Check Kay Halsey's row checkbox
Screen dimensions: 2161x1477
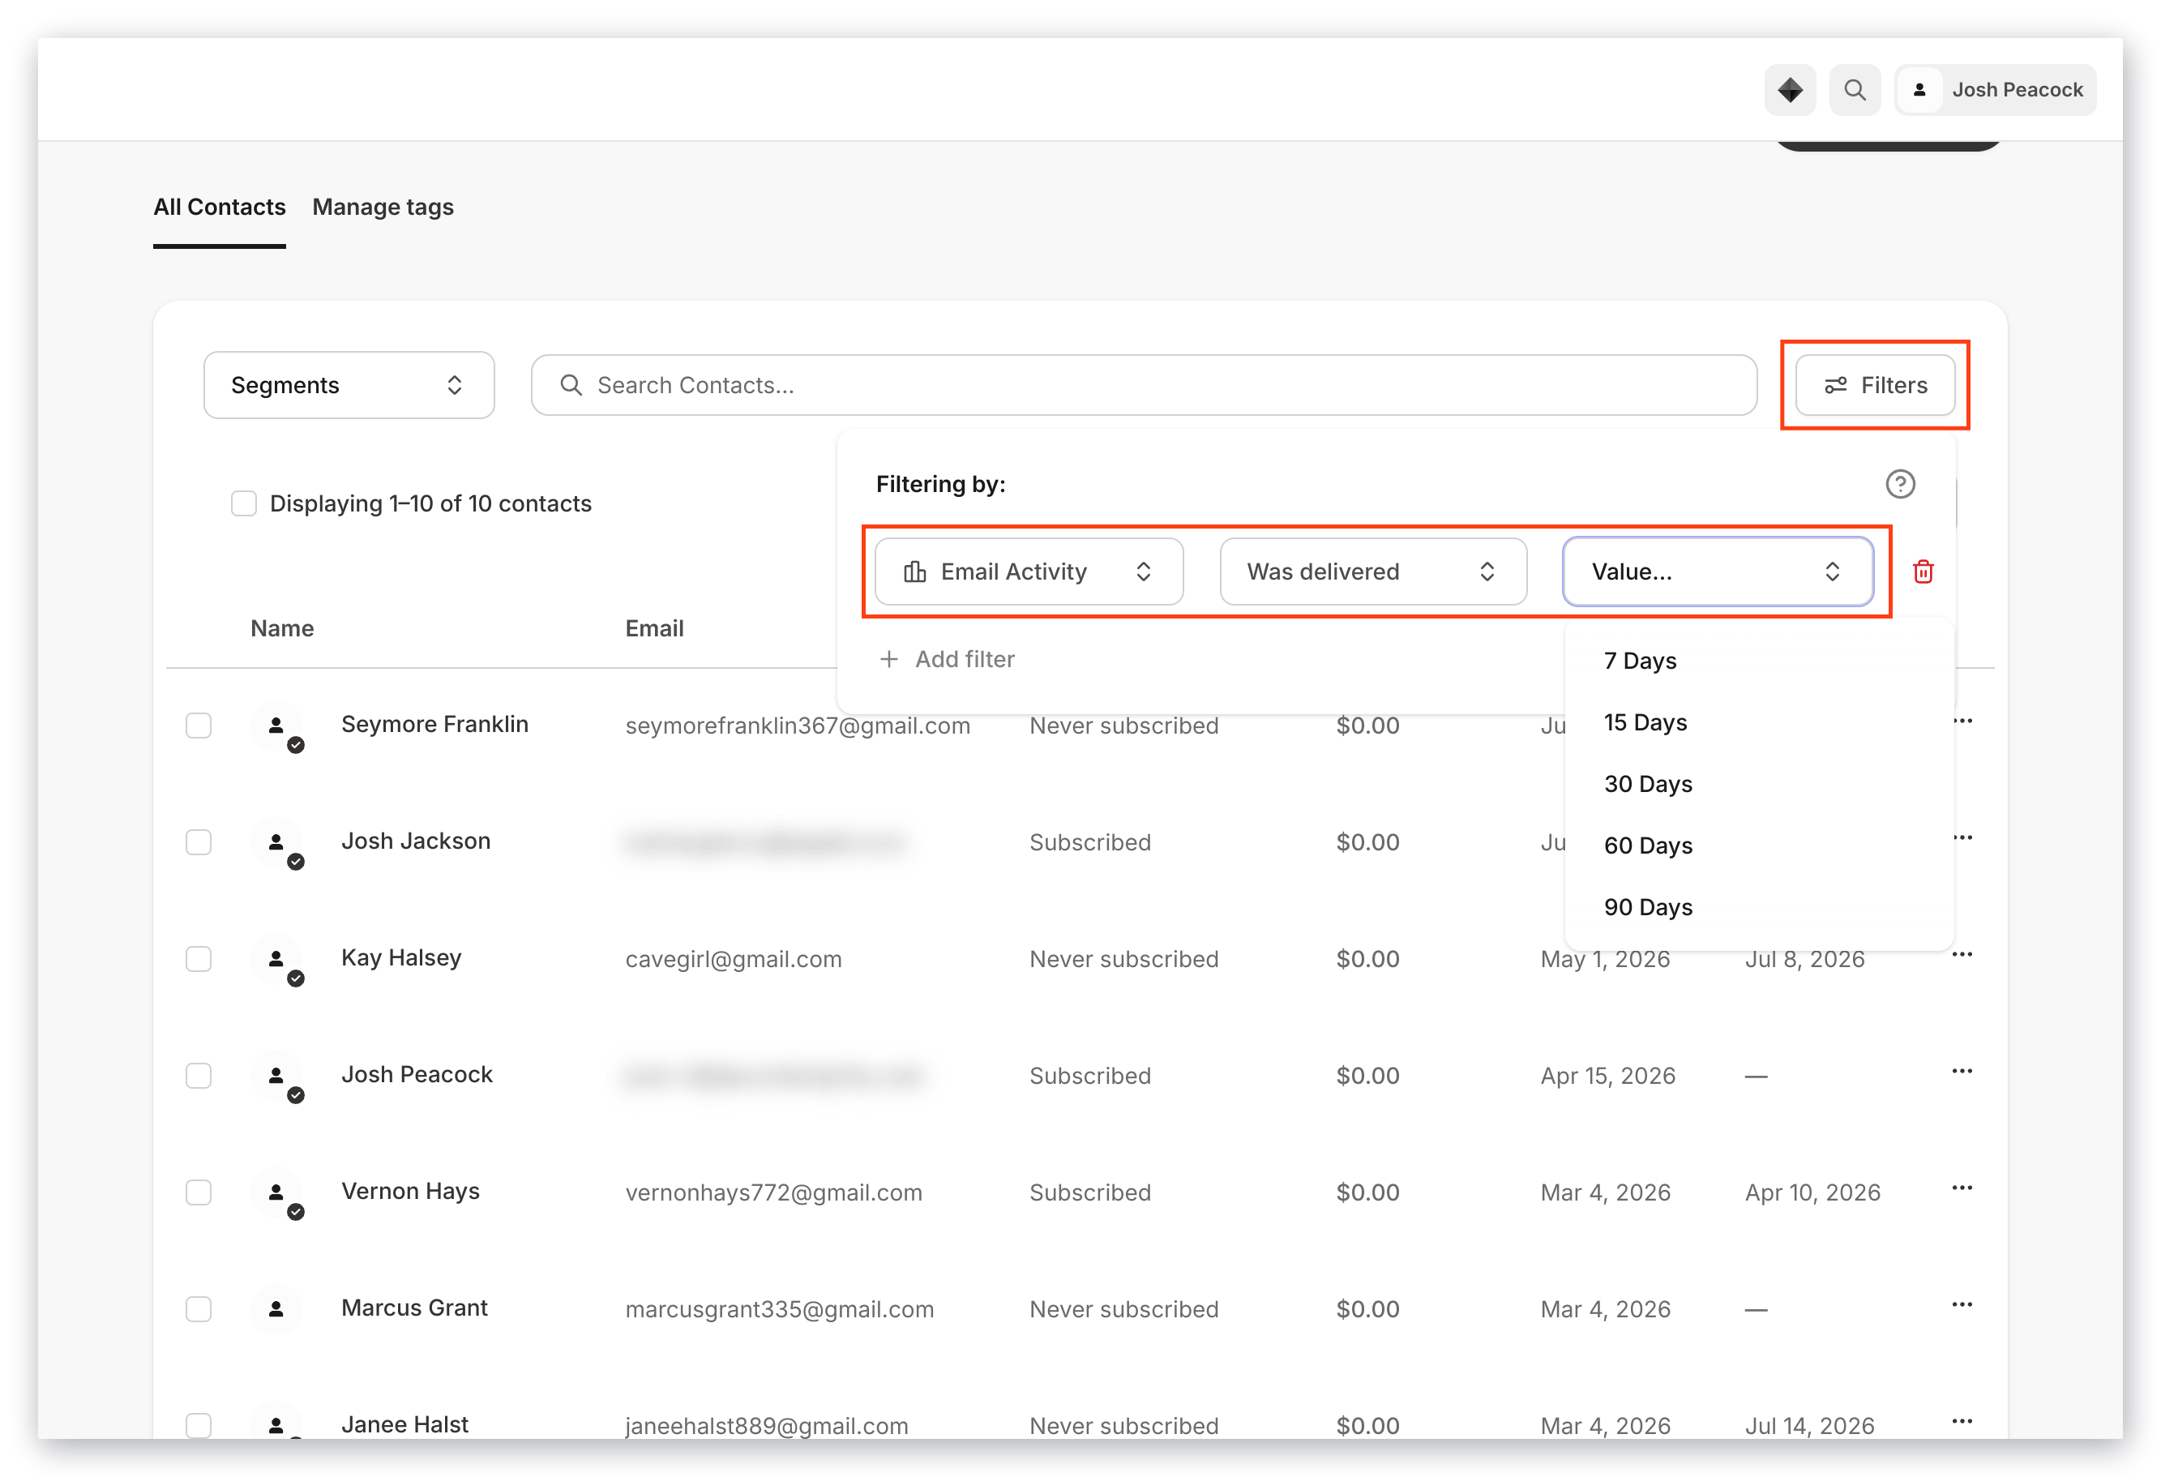tap(198, 959)
